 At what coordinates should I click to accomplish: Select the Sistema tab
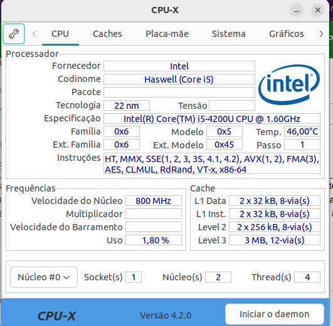(x=228, y=34)
